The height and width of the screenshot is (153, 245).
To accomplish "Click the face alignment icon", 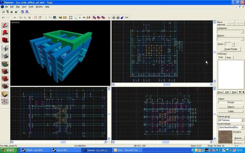I will 89,17.
